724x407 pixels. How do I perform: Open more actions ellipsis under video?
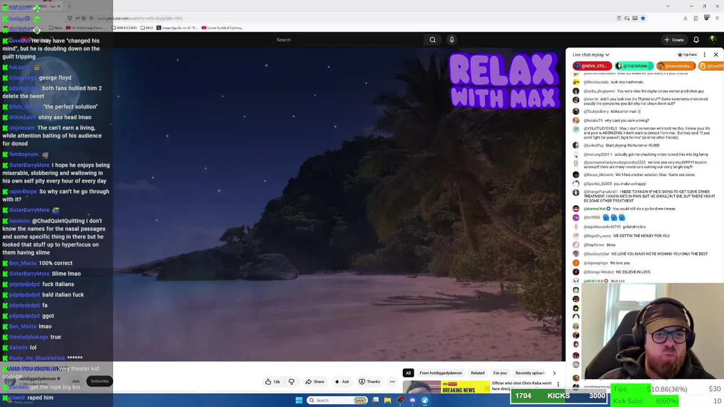[392, 382]
